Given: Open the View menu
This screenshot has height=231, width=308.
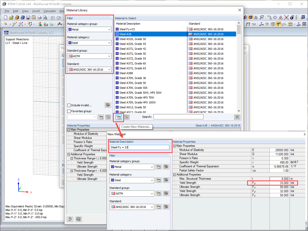Looking at the screenshot, I should (25, 11).
